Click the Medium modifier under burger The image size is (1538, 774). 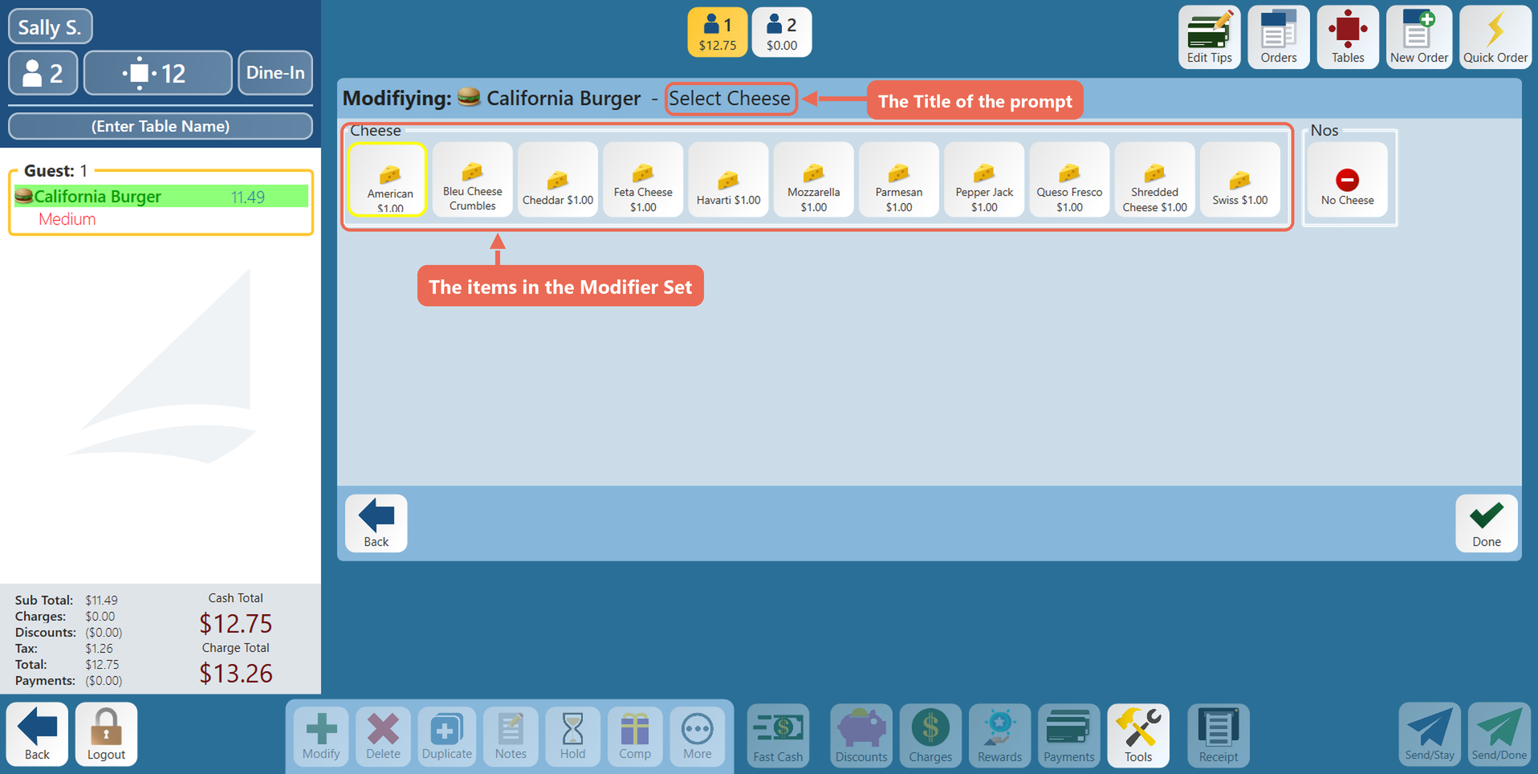click(x=67, y=219)
